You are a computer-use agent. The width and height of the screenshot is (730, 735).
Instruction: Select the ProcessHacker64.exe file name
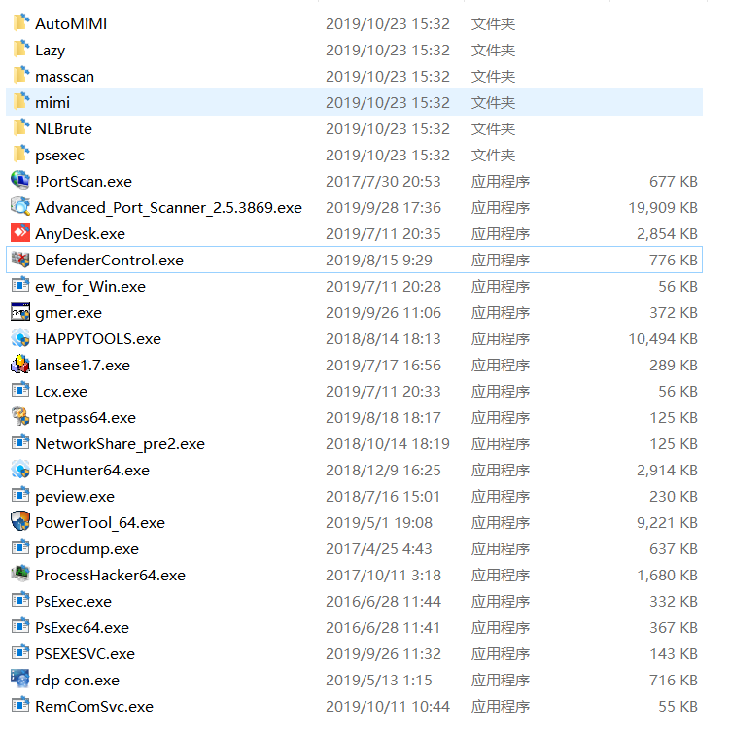111,576
